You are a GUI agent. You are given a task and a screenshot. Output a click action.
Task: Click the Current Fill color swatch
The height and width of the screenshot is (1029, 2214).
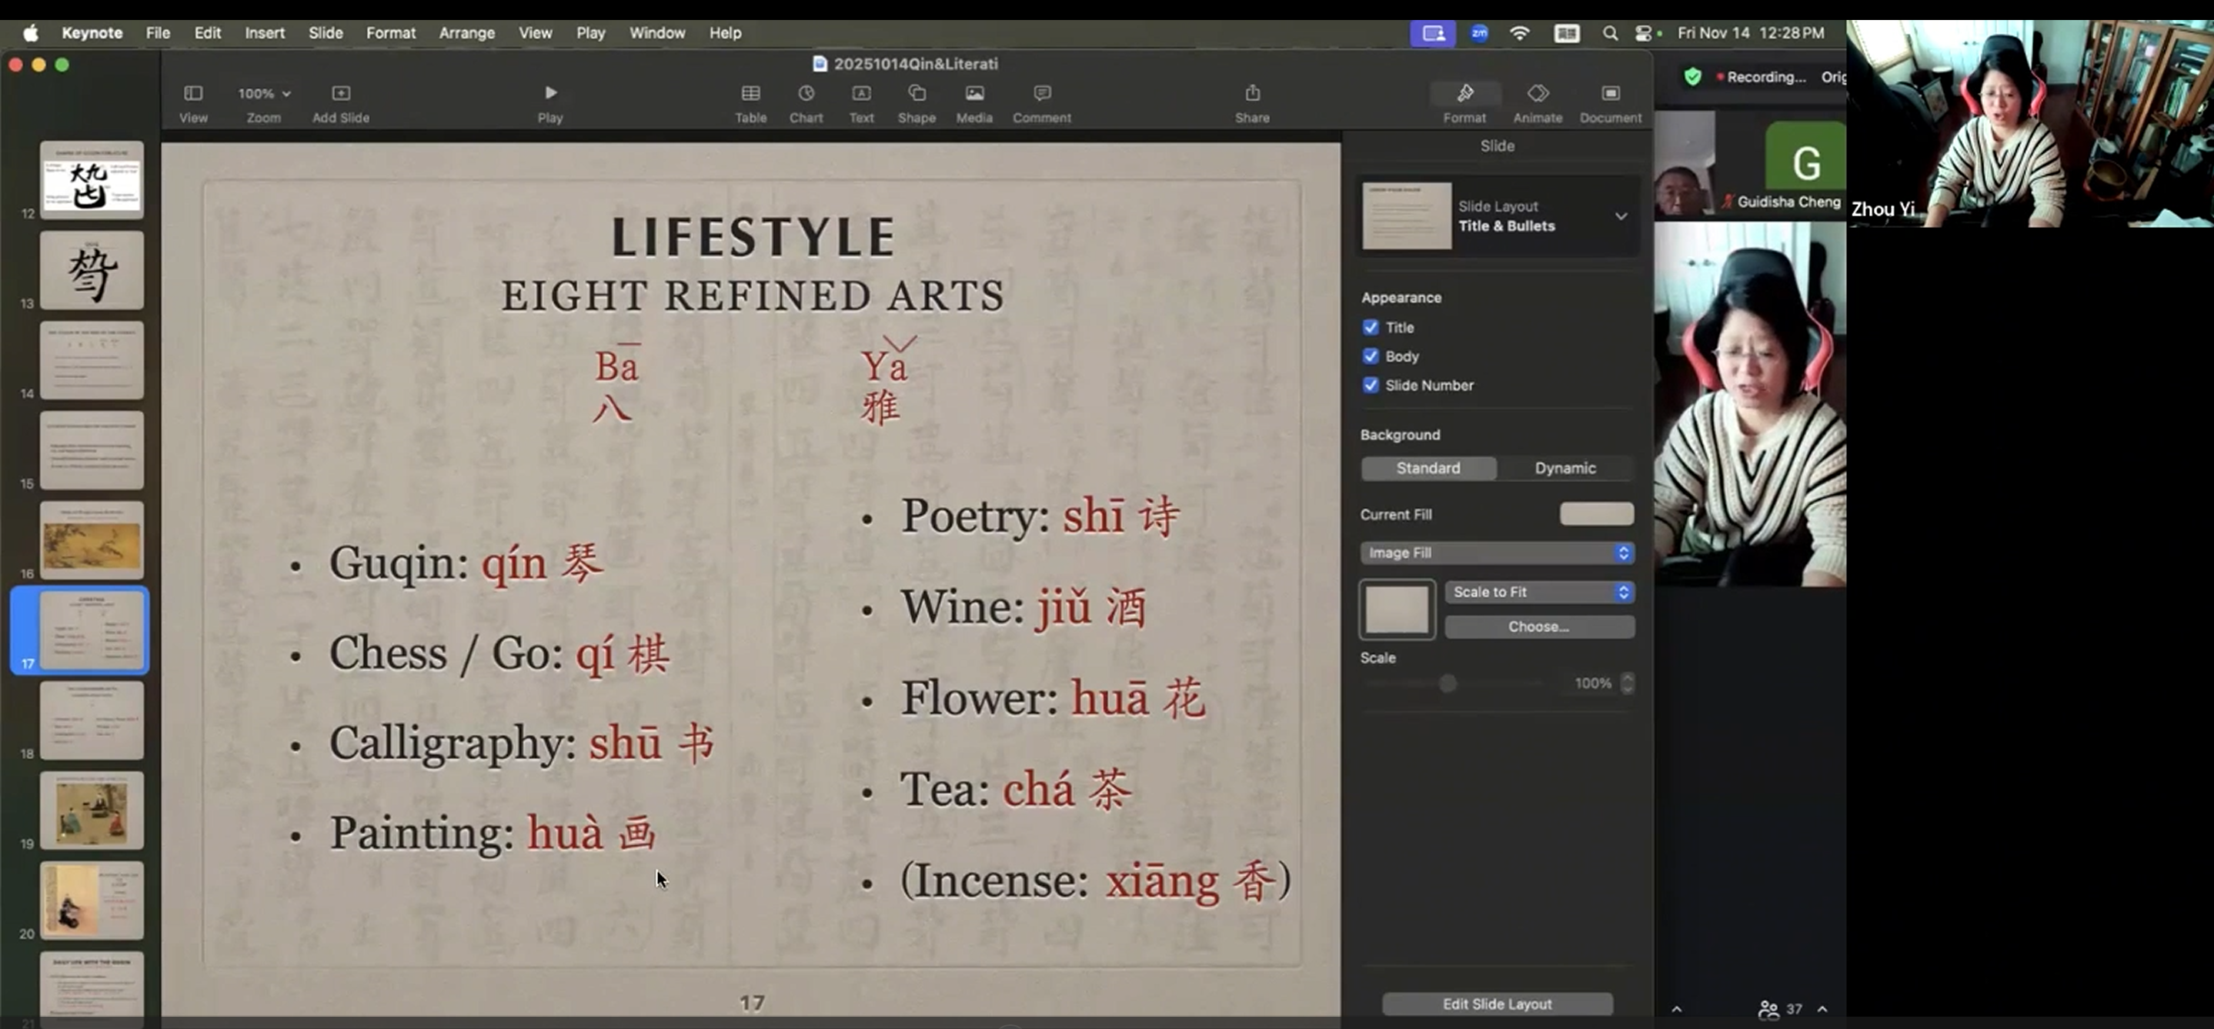[x=1596, y=514]
